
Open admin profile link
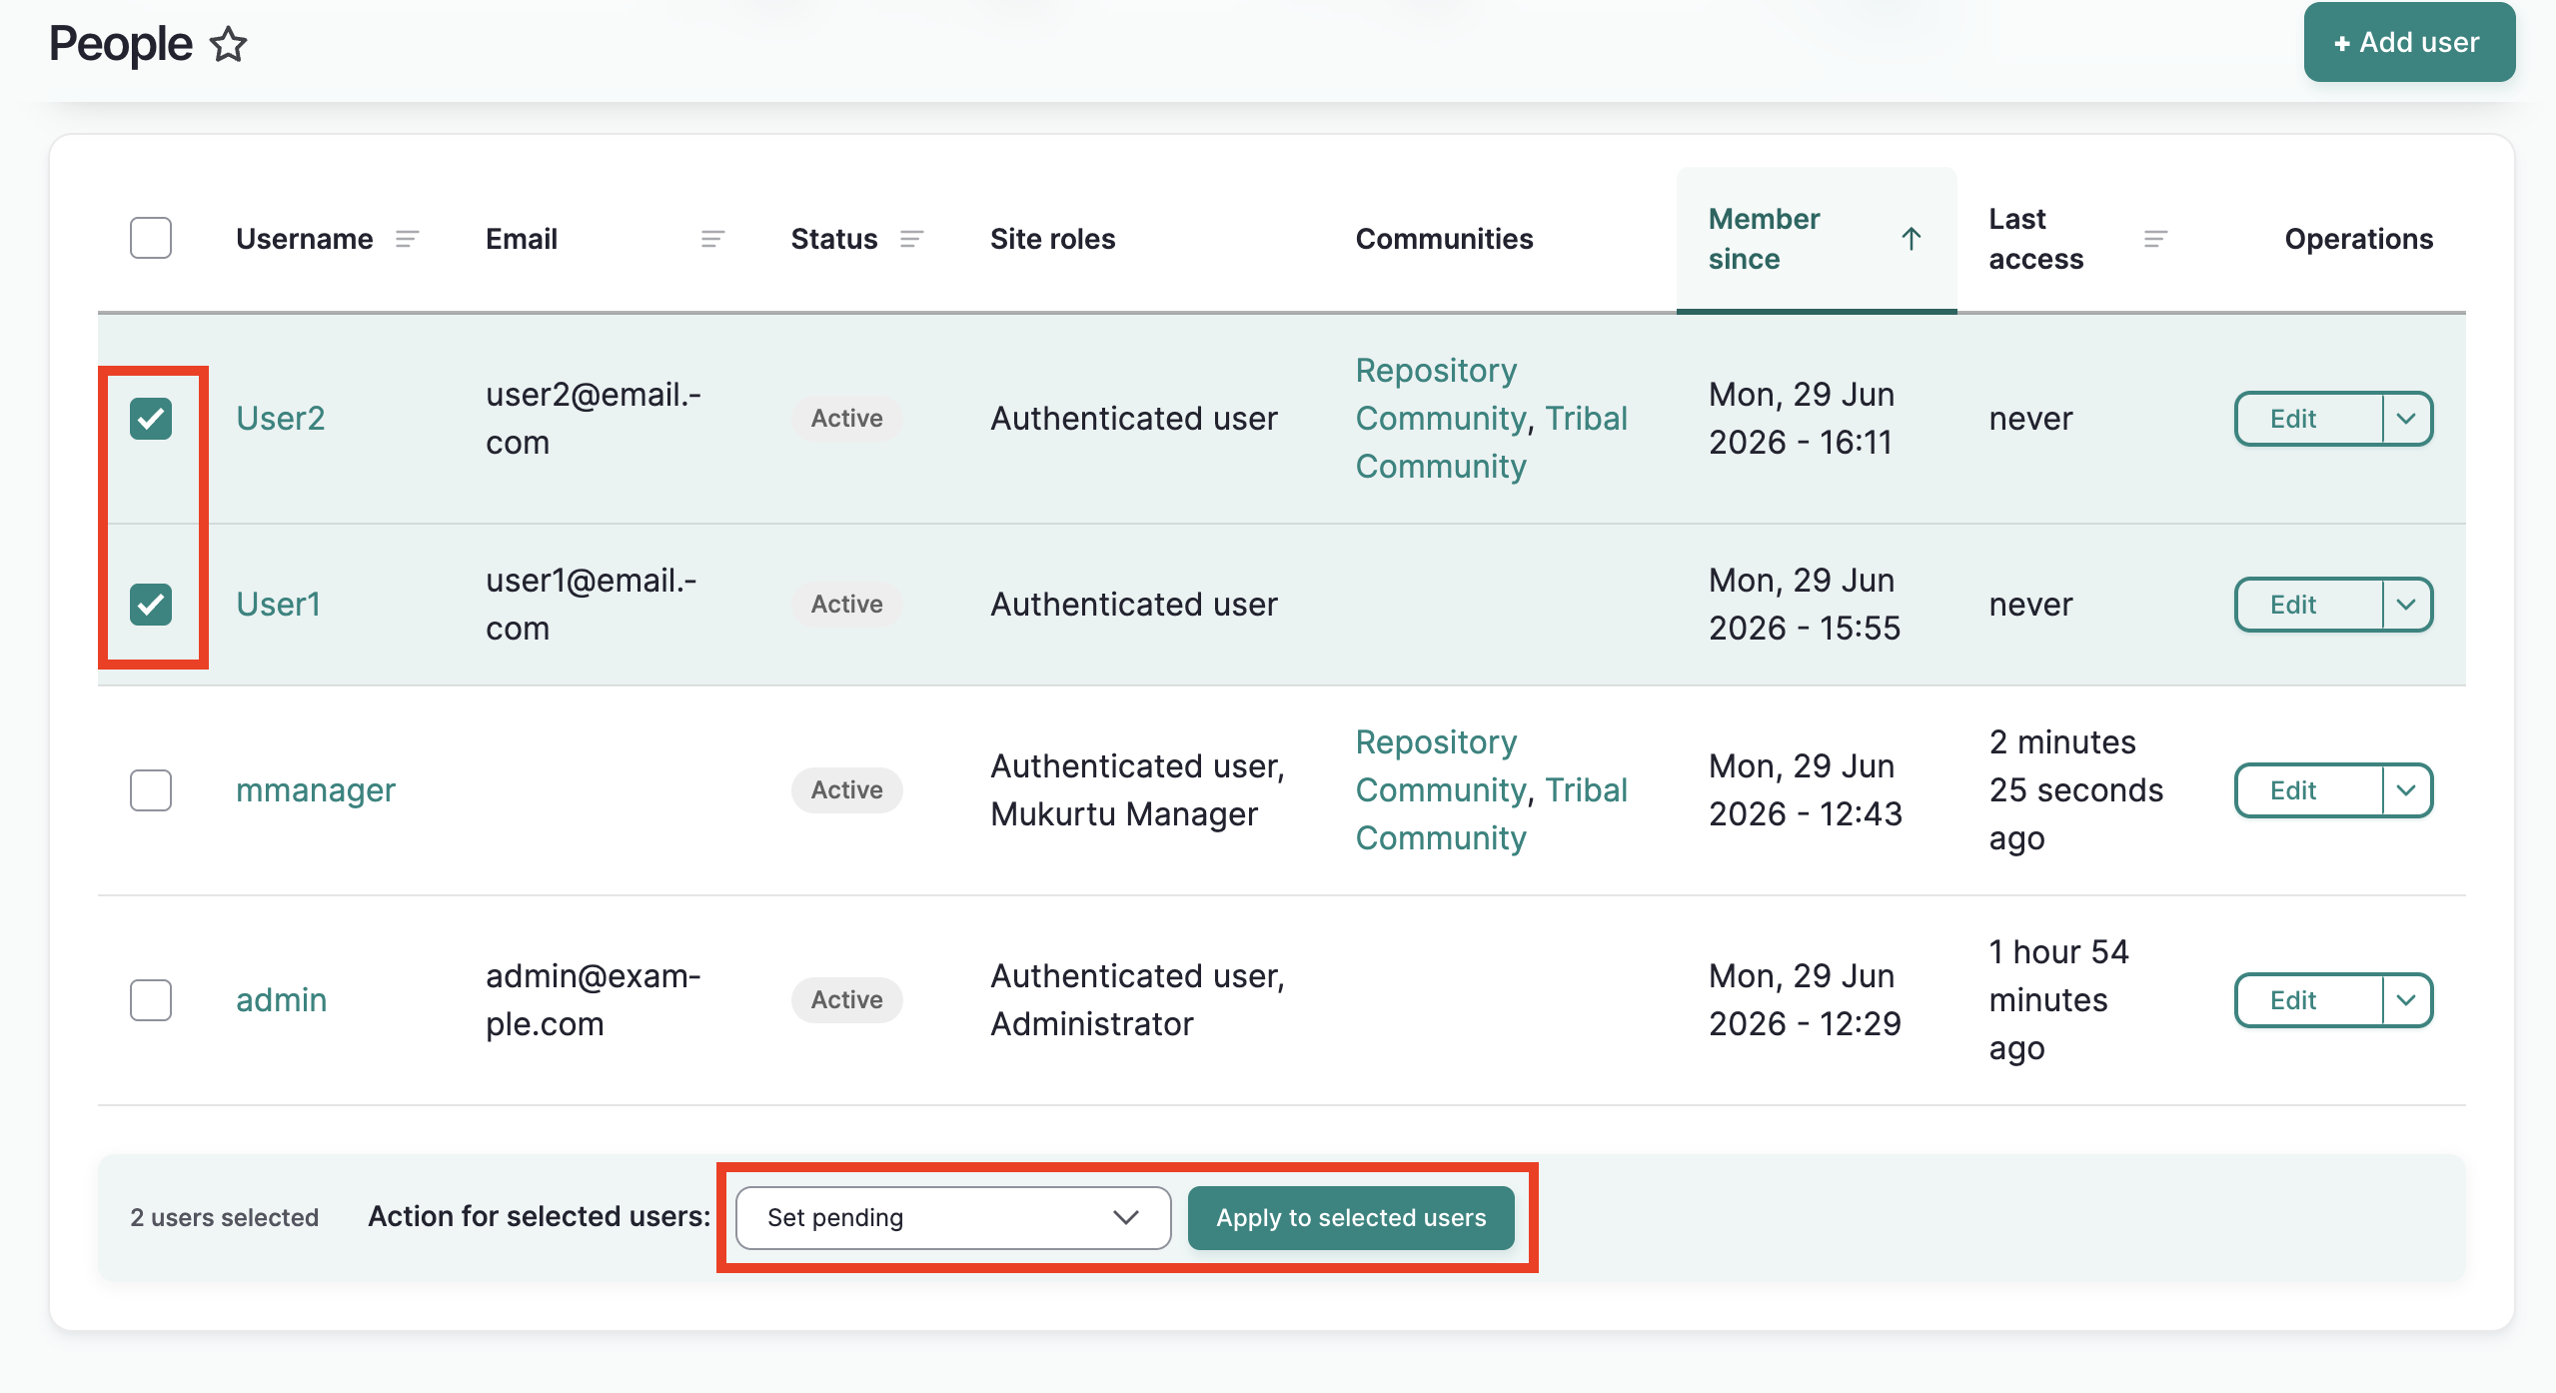coord(282,999)
